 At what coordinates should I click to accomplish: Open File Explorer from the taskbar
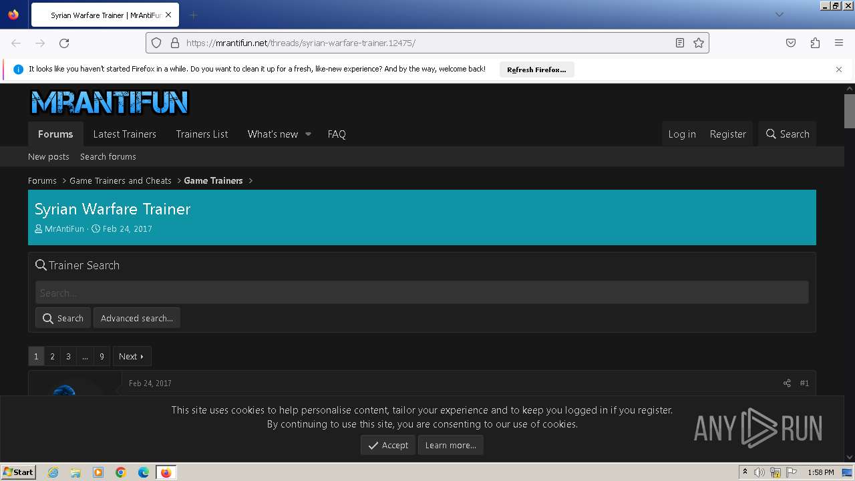(75, 472)
